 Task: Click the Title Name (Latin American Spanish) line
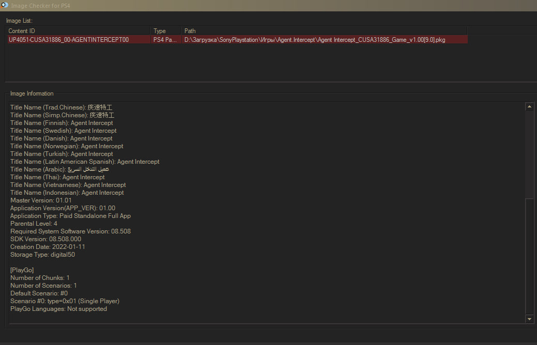85,162
